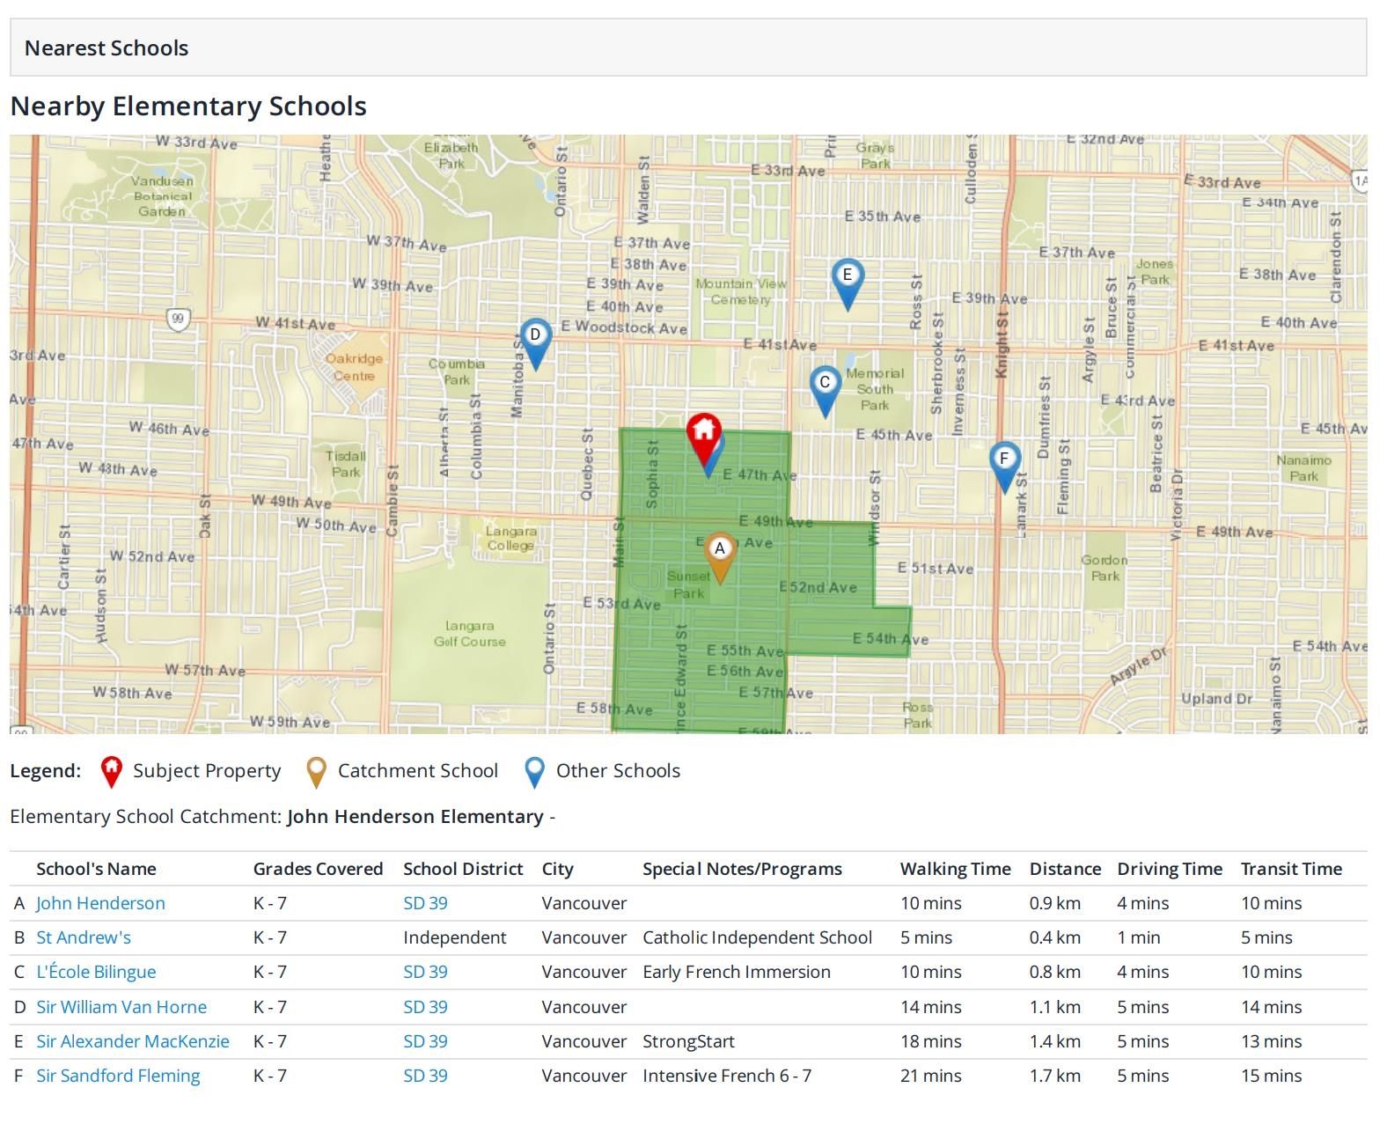Click 'Intensive French 6 - 7' note

(x=727, y=1076)
